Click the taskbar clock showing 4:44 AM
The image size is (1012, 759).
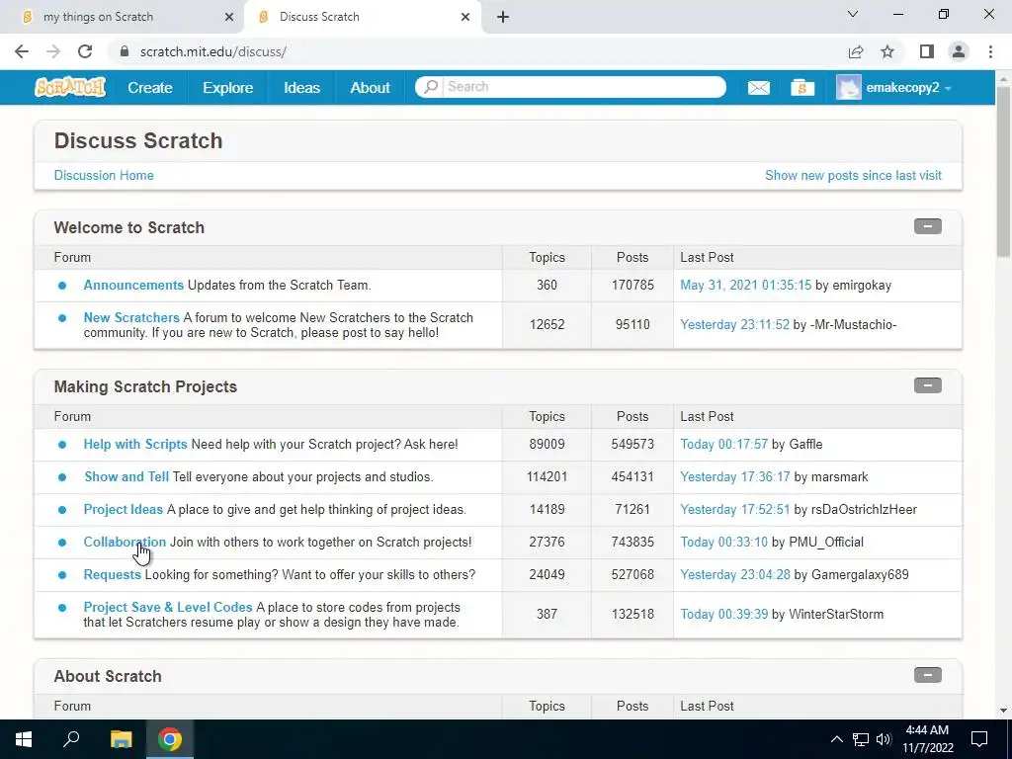click(x=927, y=739)
